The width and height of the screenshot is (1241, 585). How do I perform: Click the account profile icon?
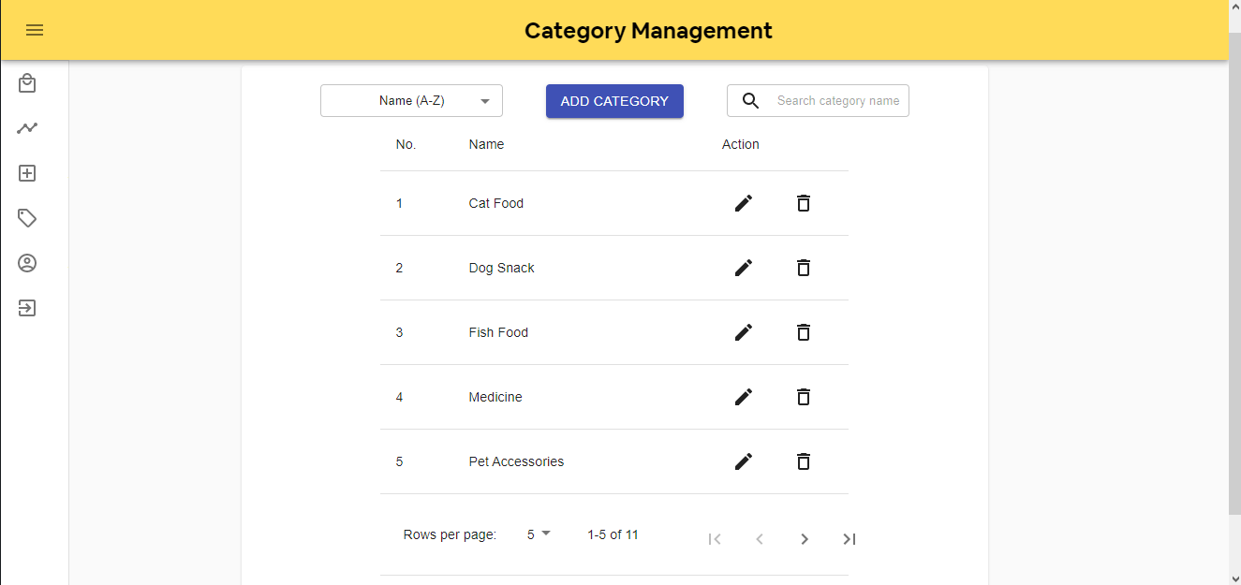pos(27,263)
